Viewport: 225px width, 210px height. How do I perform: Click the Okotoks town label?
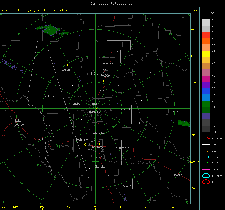(100, 166)
